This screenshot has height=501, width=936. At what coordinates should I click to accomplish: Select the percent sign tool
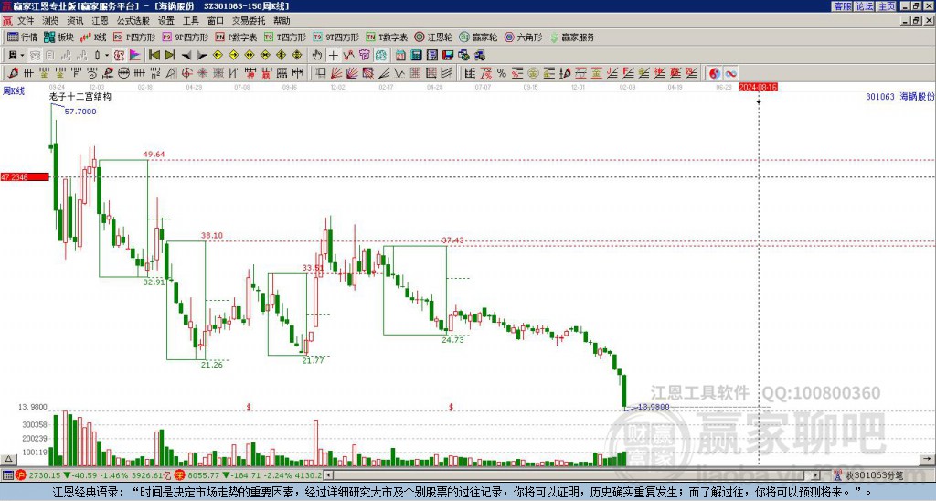502,73
